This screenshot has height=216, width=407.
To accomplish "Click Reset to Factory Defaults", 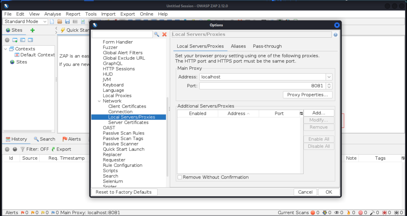I will (x=124, y=192).
